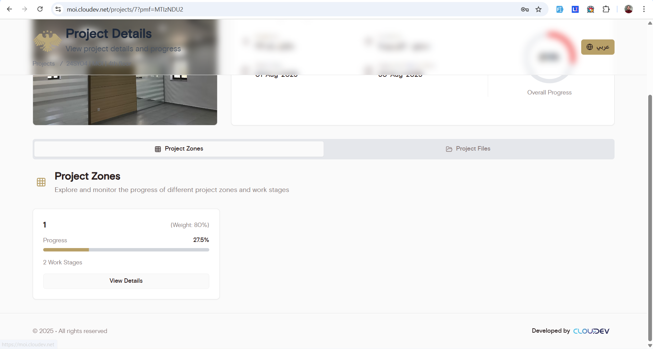Image resolution: width=653 pixels, height=349 pixels.
Task: Switch to the Project Files tab
Action: pos(468,149)
